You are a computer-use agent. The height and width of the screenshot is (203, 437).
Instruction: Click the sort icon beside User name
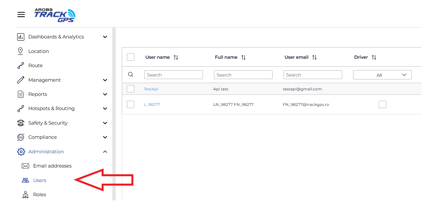pos(176,57)
